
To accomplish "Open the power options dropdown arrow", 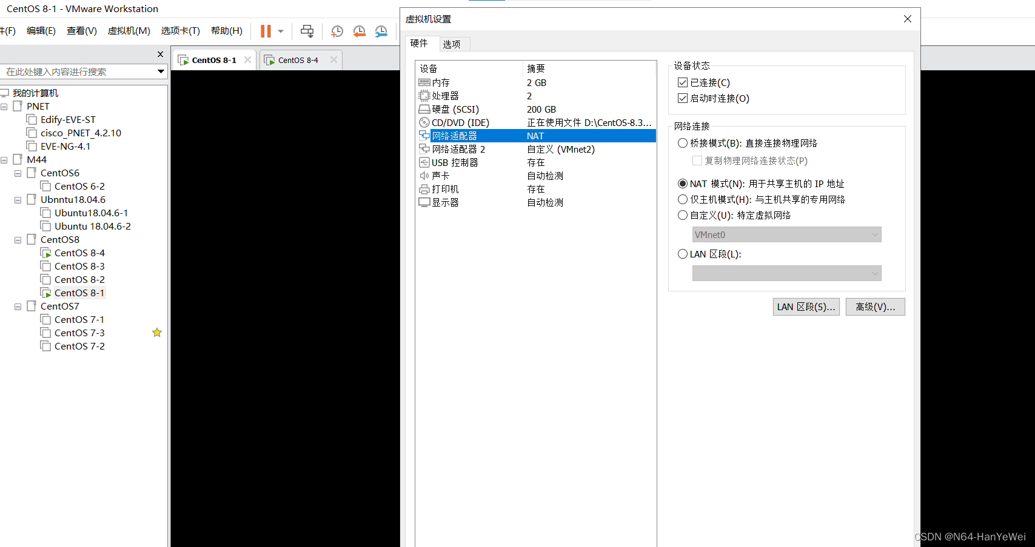I will tap(280, 31).
